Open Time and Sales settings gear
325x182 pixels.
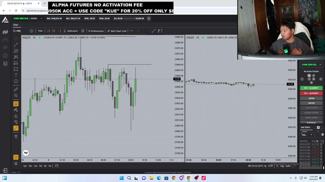[x=322, y=134]
